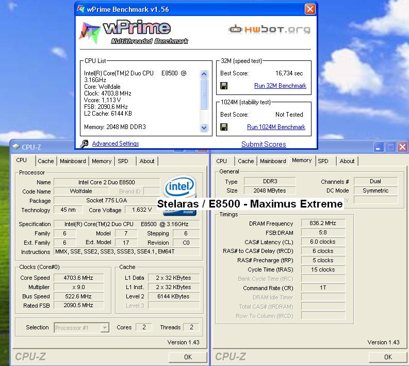Click the CPU-Z title bar icon
409x366 pixels.
(x=16, y=147)
